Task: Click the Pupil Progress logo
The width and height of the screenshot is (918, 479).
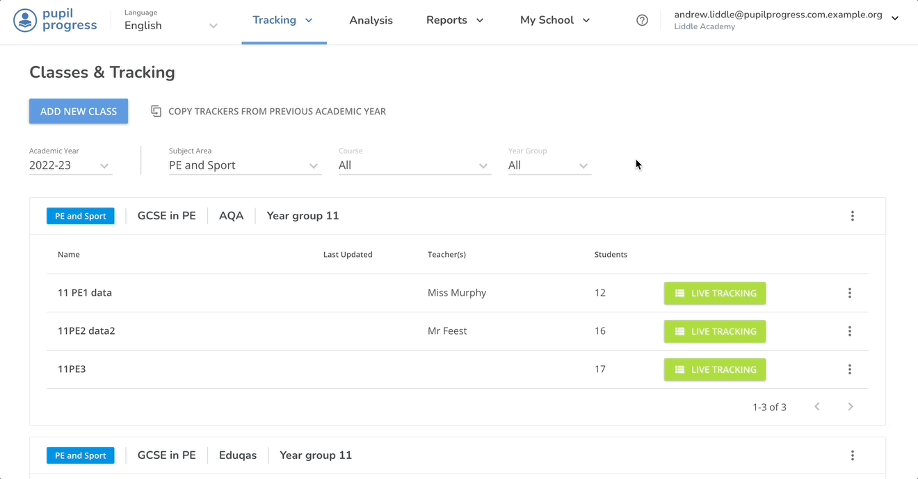Action: click(x=56, y=20)
